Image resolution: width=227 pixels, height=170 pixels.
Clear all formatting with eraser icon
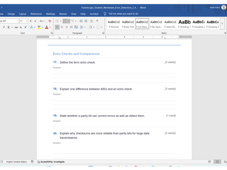click(x=49, y=21)
